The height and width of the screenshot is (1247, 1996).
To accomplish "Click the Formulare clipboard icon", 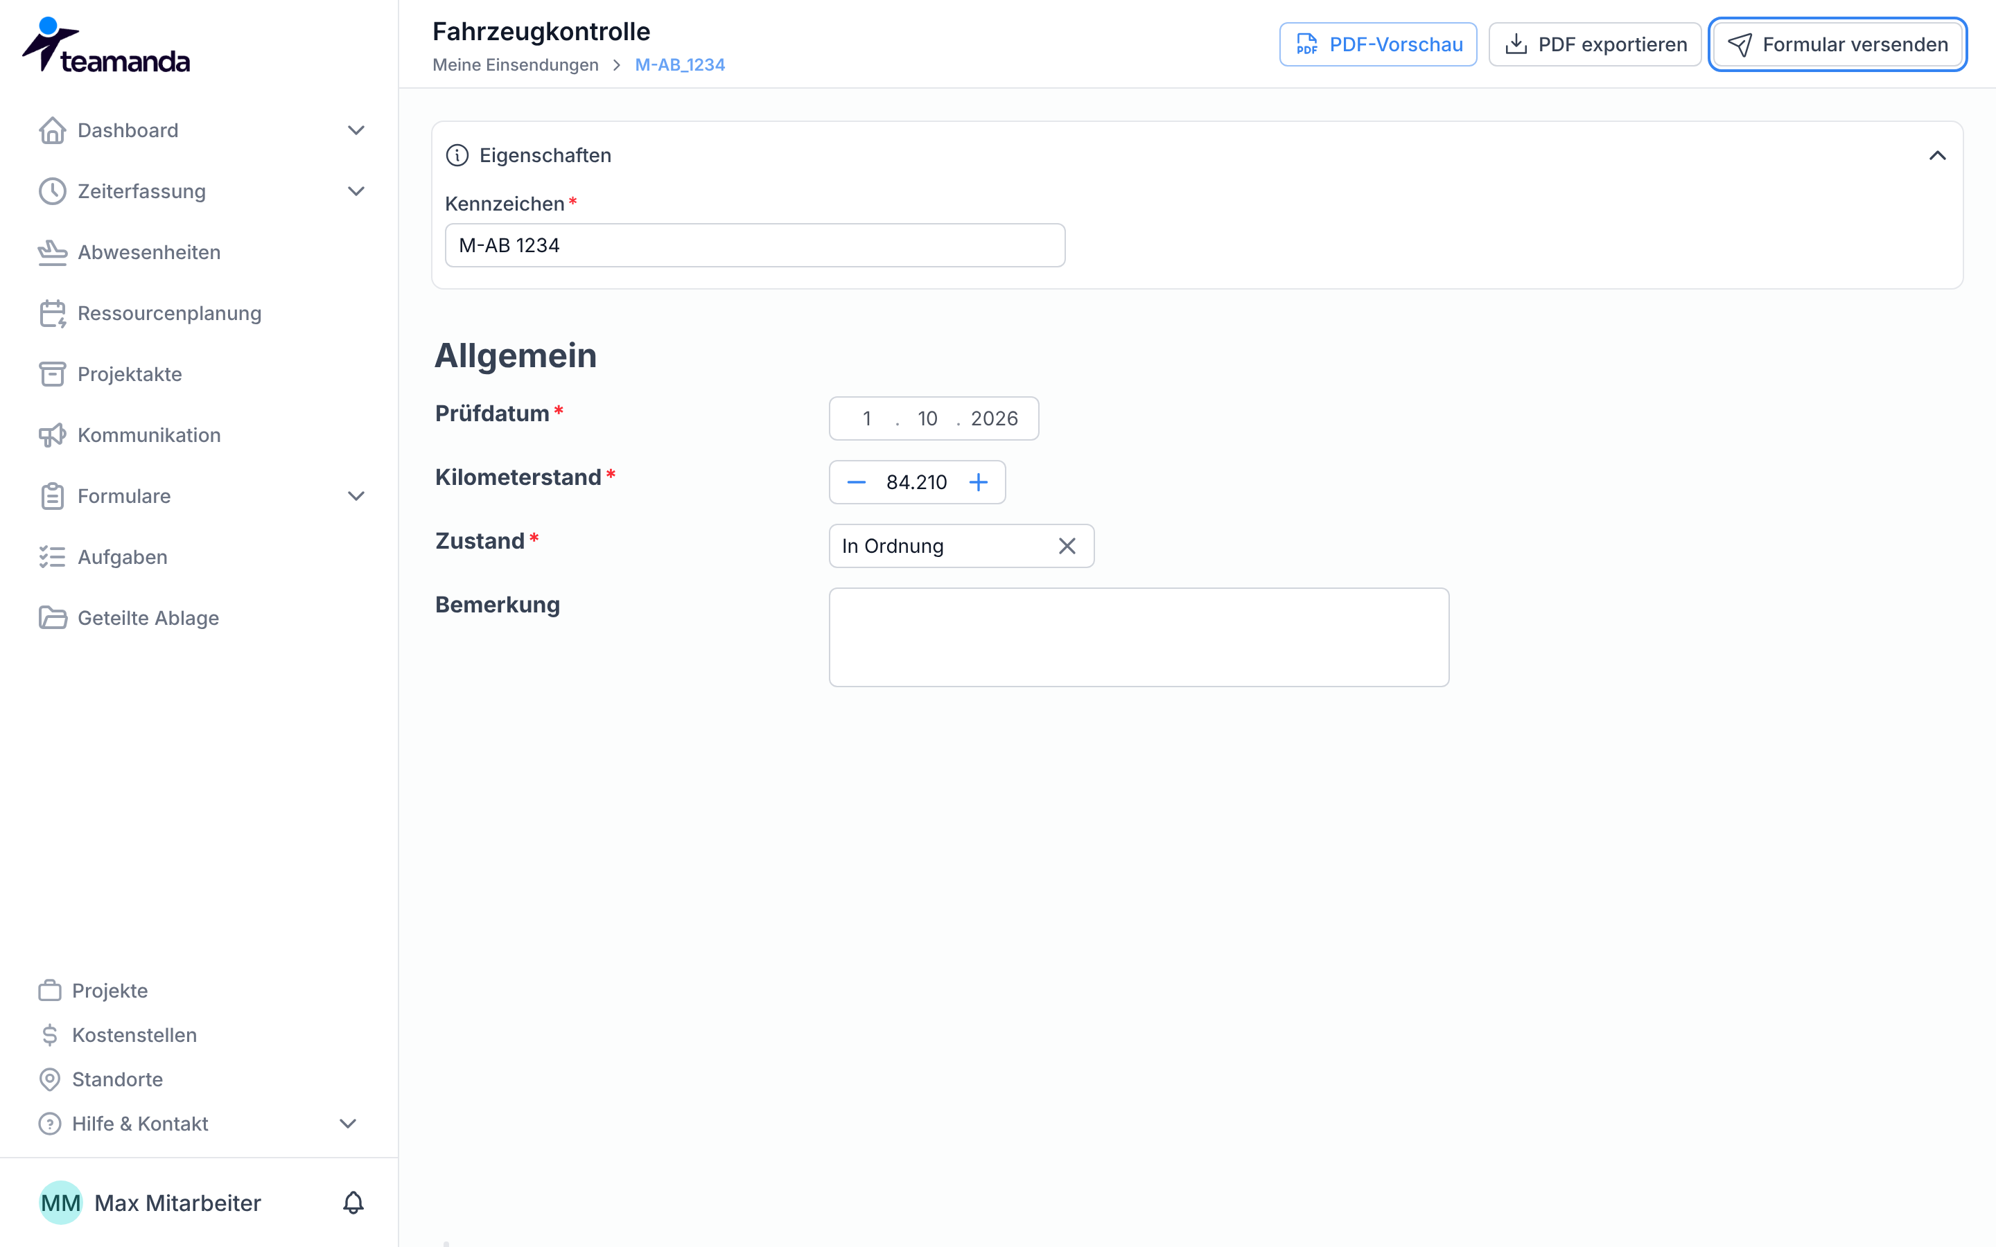I will coord(53,497).
